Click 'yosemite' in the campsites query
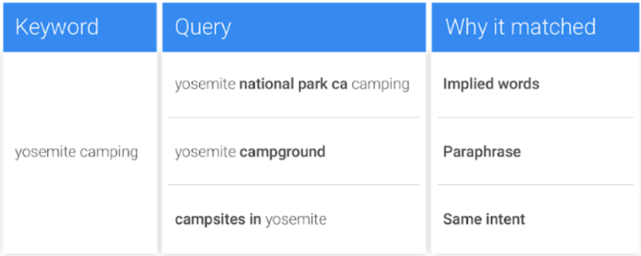 coord(296,220)
